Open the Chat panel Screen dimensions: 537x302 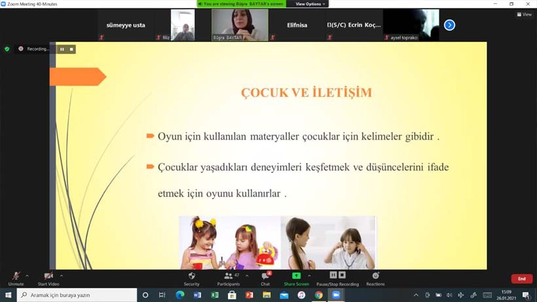point(265,278)
